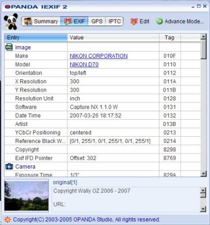The width and height of the screenshot is (210, 225).
Task: Select the Artist entry
Action: pos(102,124)
